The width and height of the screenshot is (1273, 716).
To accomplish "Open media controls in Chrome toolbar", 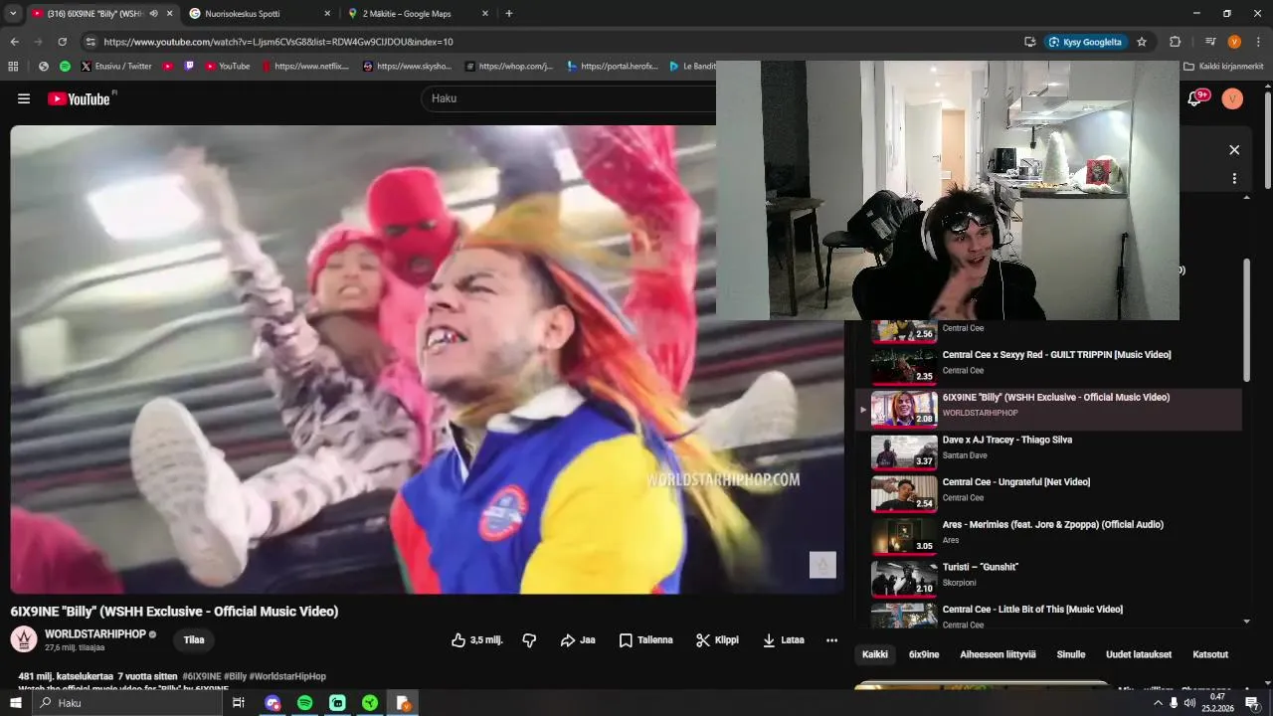I will (x=1210, y=42).
